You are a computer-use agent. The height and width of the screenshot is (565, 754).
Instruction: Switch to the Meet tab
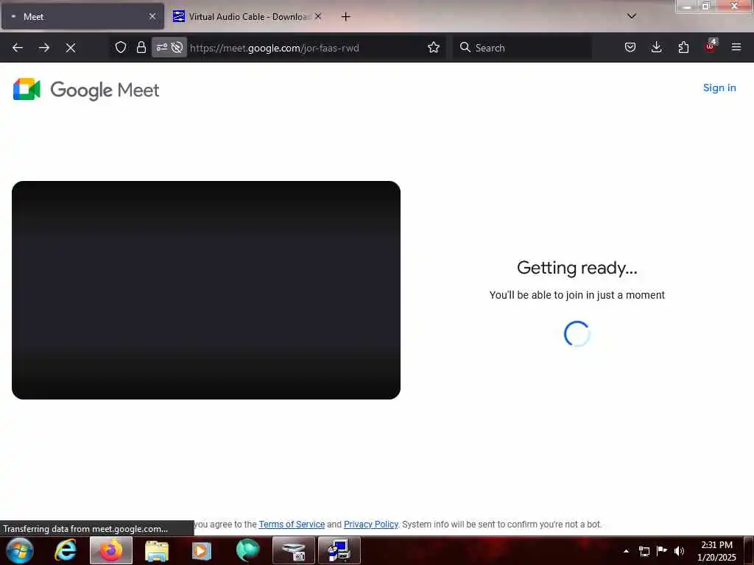click(82, 16)
